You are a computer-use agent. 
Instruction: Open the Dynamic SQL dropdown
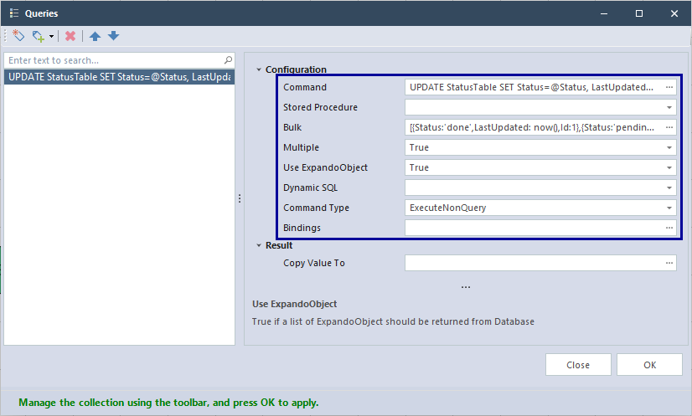(x=669, y=187)
